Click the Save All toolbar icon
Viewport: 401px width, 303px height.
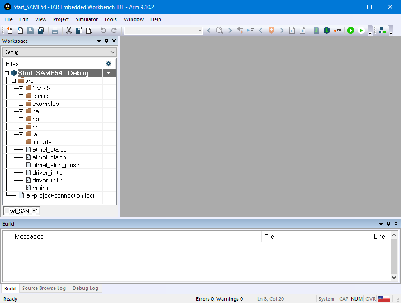(x=41, y=31)
